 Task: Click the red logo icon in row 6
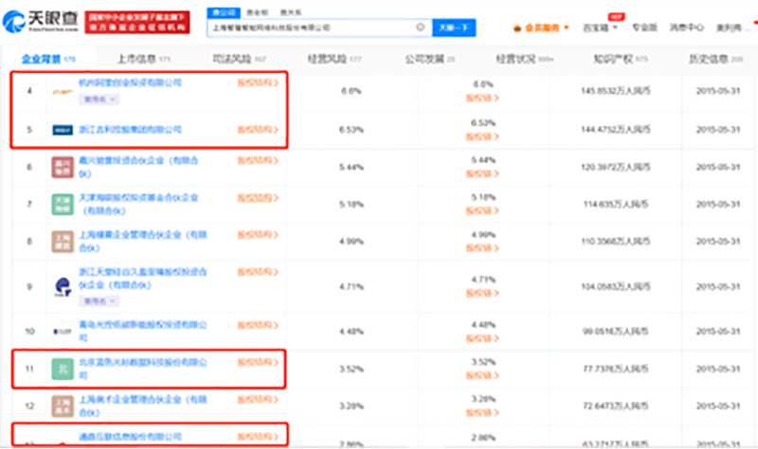coord(63,169)
